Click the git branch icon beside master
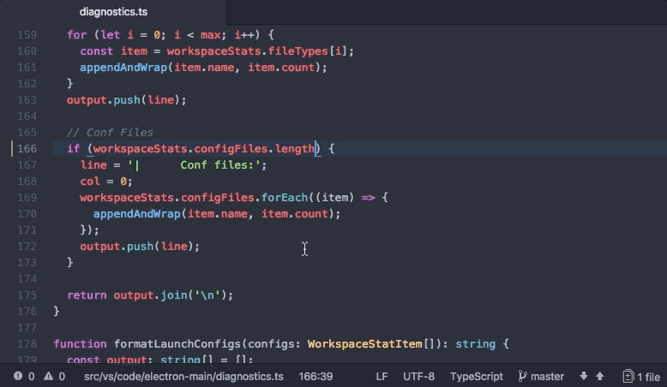 tap(522, 376)
